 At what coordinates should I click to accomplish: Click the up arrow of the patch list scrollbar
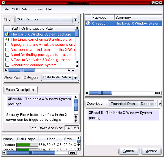click(x=77, y=27)
